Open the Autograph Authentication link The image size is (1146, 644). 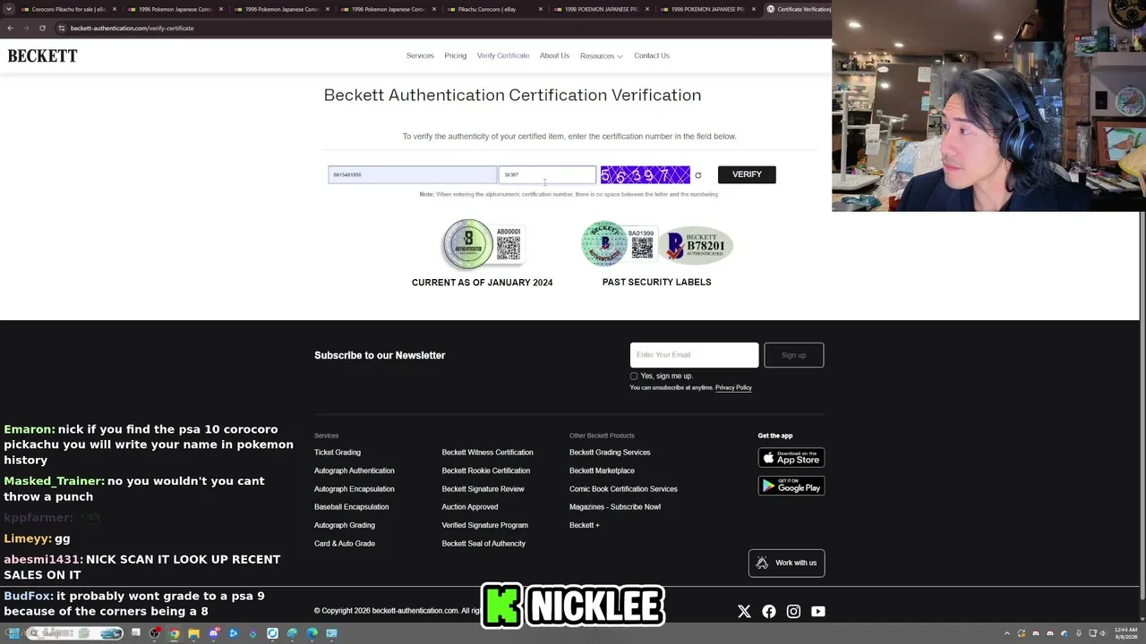tap(354, 470)
